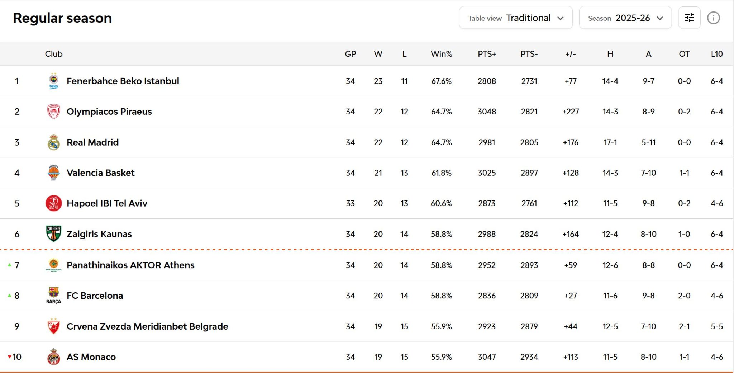734x373 pixels.
Task: Click the GP column header
Action: (x=350, y=54)
